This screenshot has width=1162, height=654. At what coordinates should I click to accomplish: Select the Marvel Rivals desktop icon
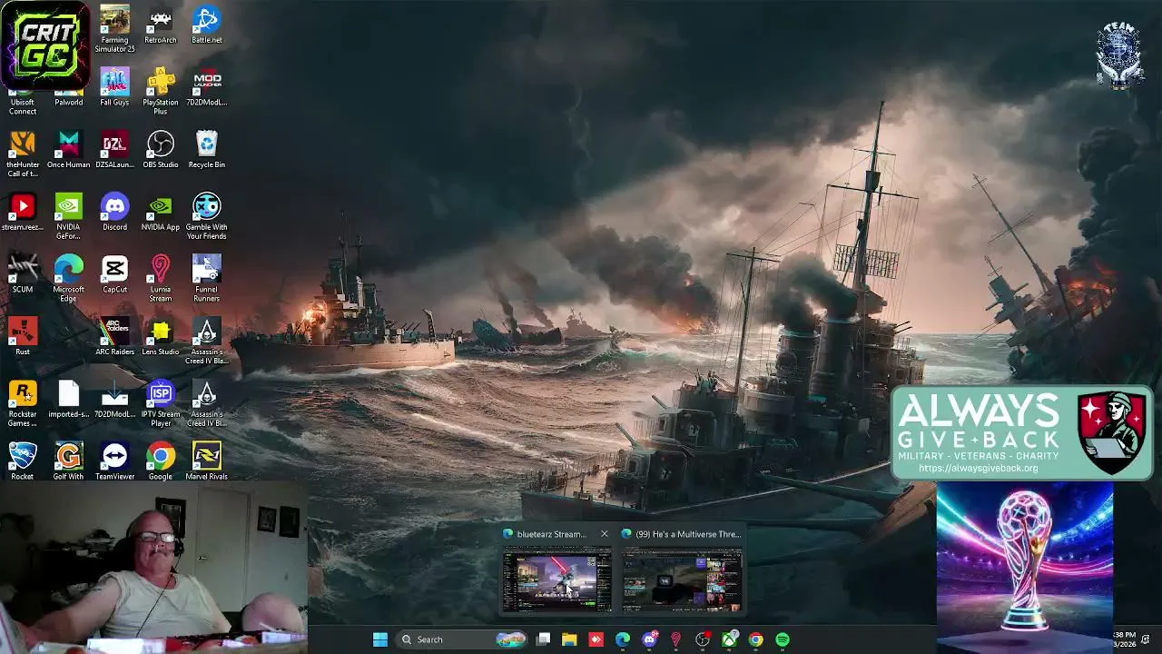pyautogui.click(x=206, y=461)
